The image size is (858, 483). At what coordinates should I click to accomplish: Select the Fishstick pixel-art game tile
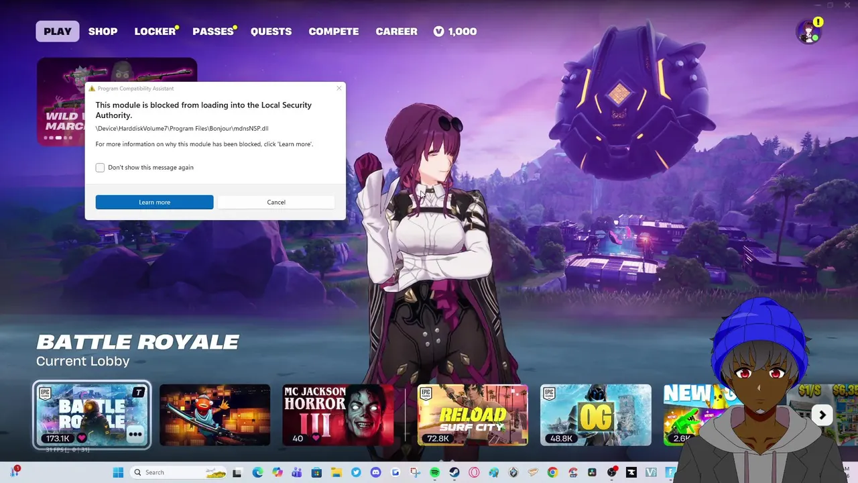point(214,415)
